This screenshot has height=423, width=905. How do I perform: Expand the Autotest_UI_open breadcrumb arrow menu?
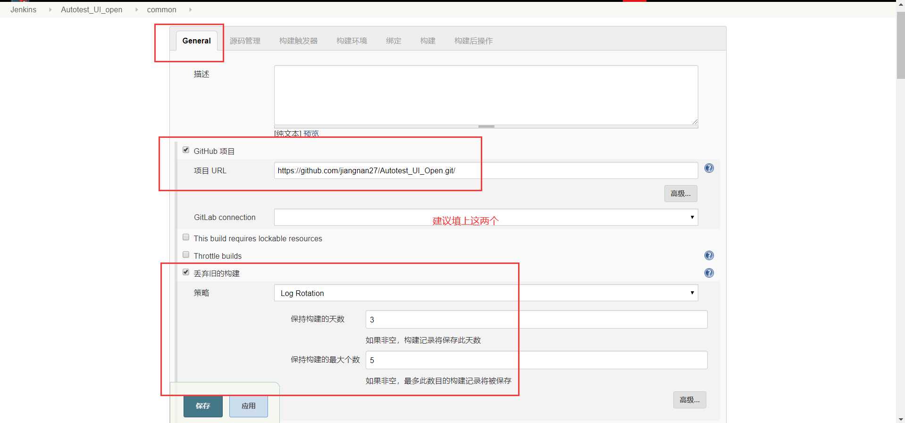click(x=136, y=9)
